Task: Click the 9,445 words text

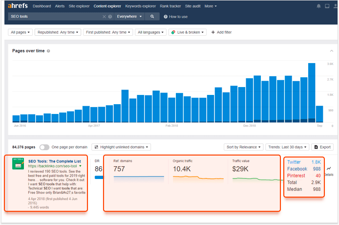Action: (40, 207)
